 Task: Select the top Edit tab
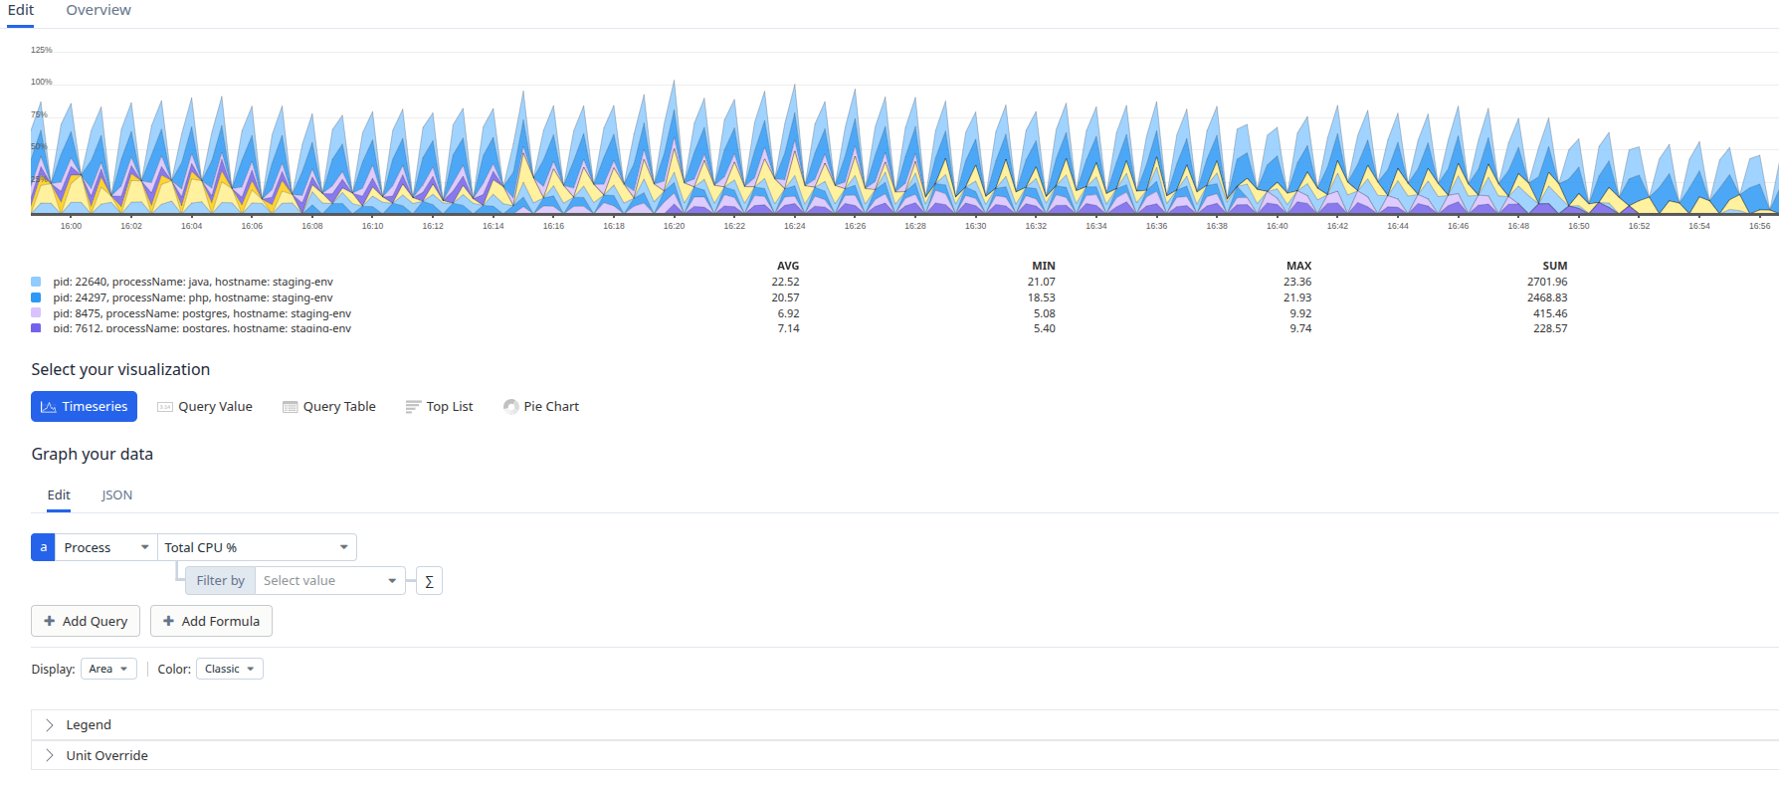[x=21, y=10]
